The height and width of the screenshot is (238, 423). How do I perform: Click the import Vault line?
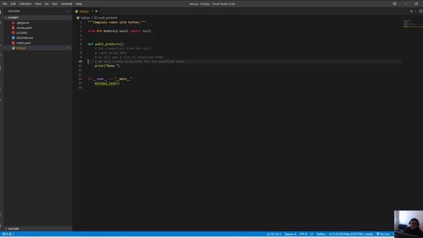(120, 31)
